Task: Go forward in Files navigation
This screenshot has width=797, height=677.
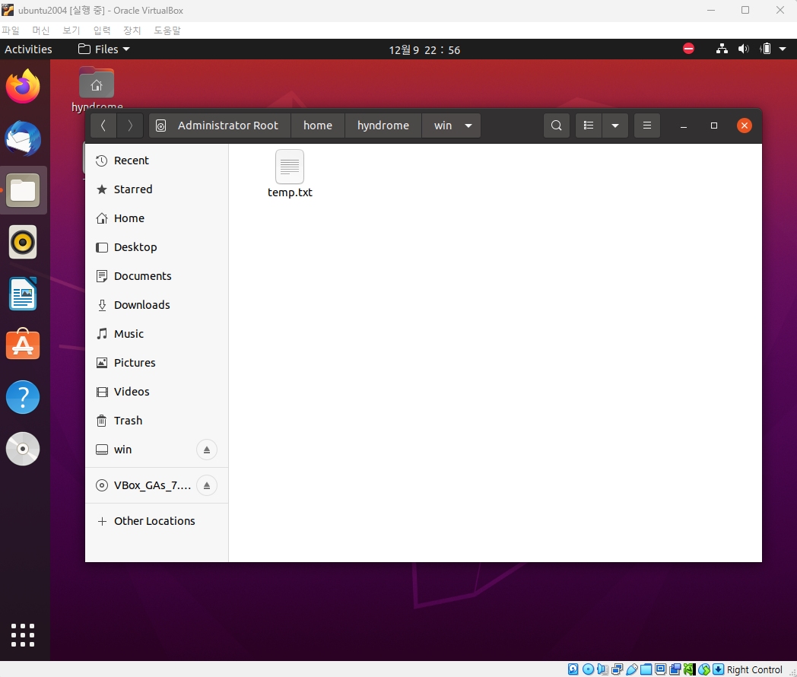Action: click(129, 126)
